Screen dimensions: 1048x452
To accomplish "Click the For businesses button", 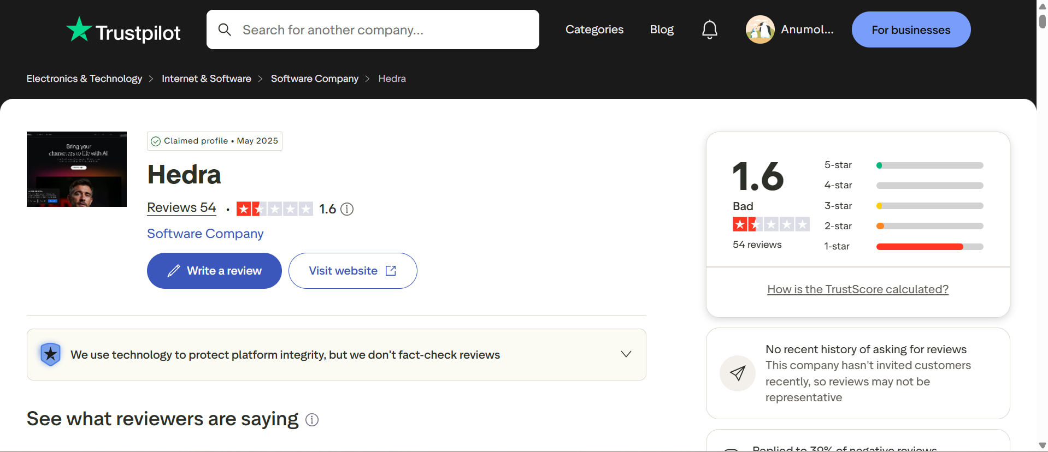I will pyautogui.click(x=911, y=29).
